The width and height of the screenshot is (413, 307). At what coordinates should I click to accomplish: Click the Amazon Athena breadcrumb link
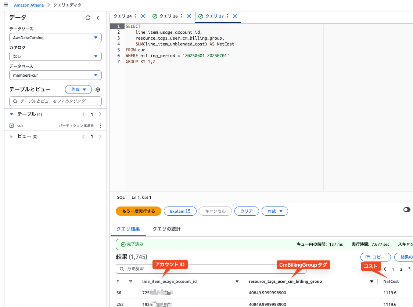(x=29, y=5)
